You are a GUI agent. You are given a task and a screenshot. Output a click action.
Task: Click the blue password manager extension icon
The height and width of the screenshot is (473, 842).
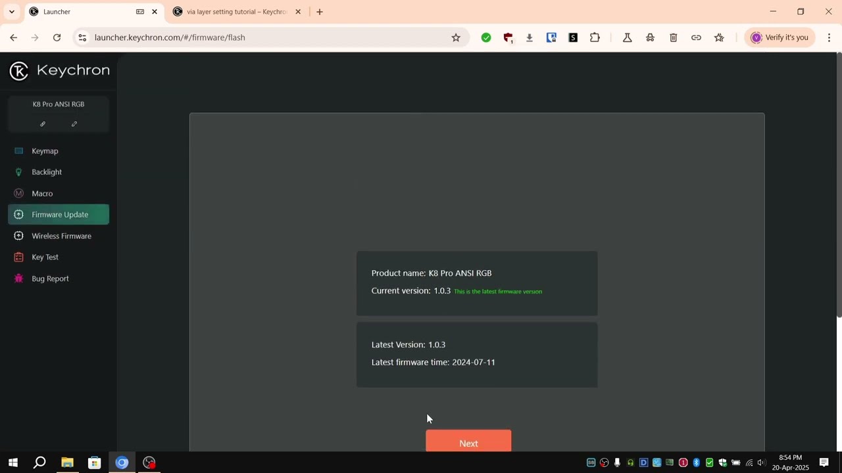point(551,37)
